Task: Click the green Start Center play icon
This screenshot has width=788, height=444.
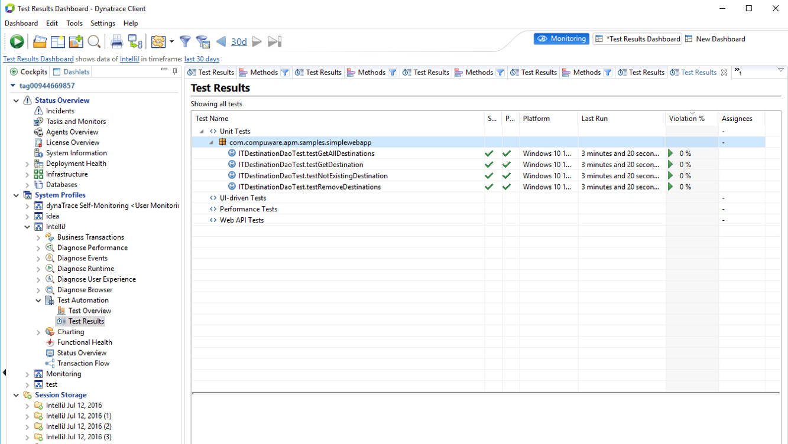Action: tap(17, 41)
